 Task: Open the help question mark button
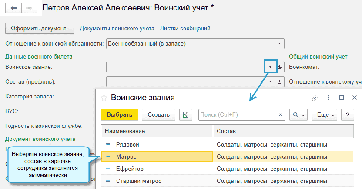(348, 114)
